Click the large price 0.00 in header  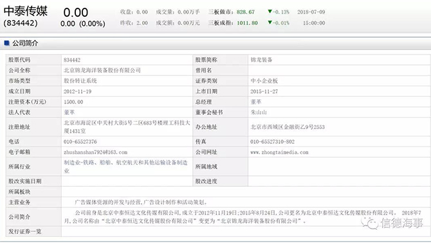tap(76, 12)
